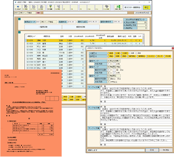The height and width of the screenshot is (157, 174).
Task: Click the ランクA文章 text area
Action: pos(136,95)
